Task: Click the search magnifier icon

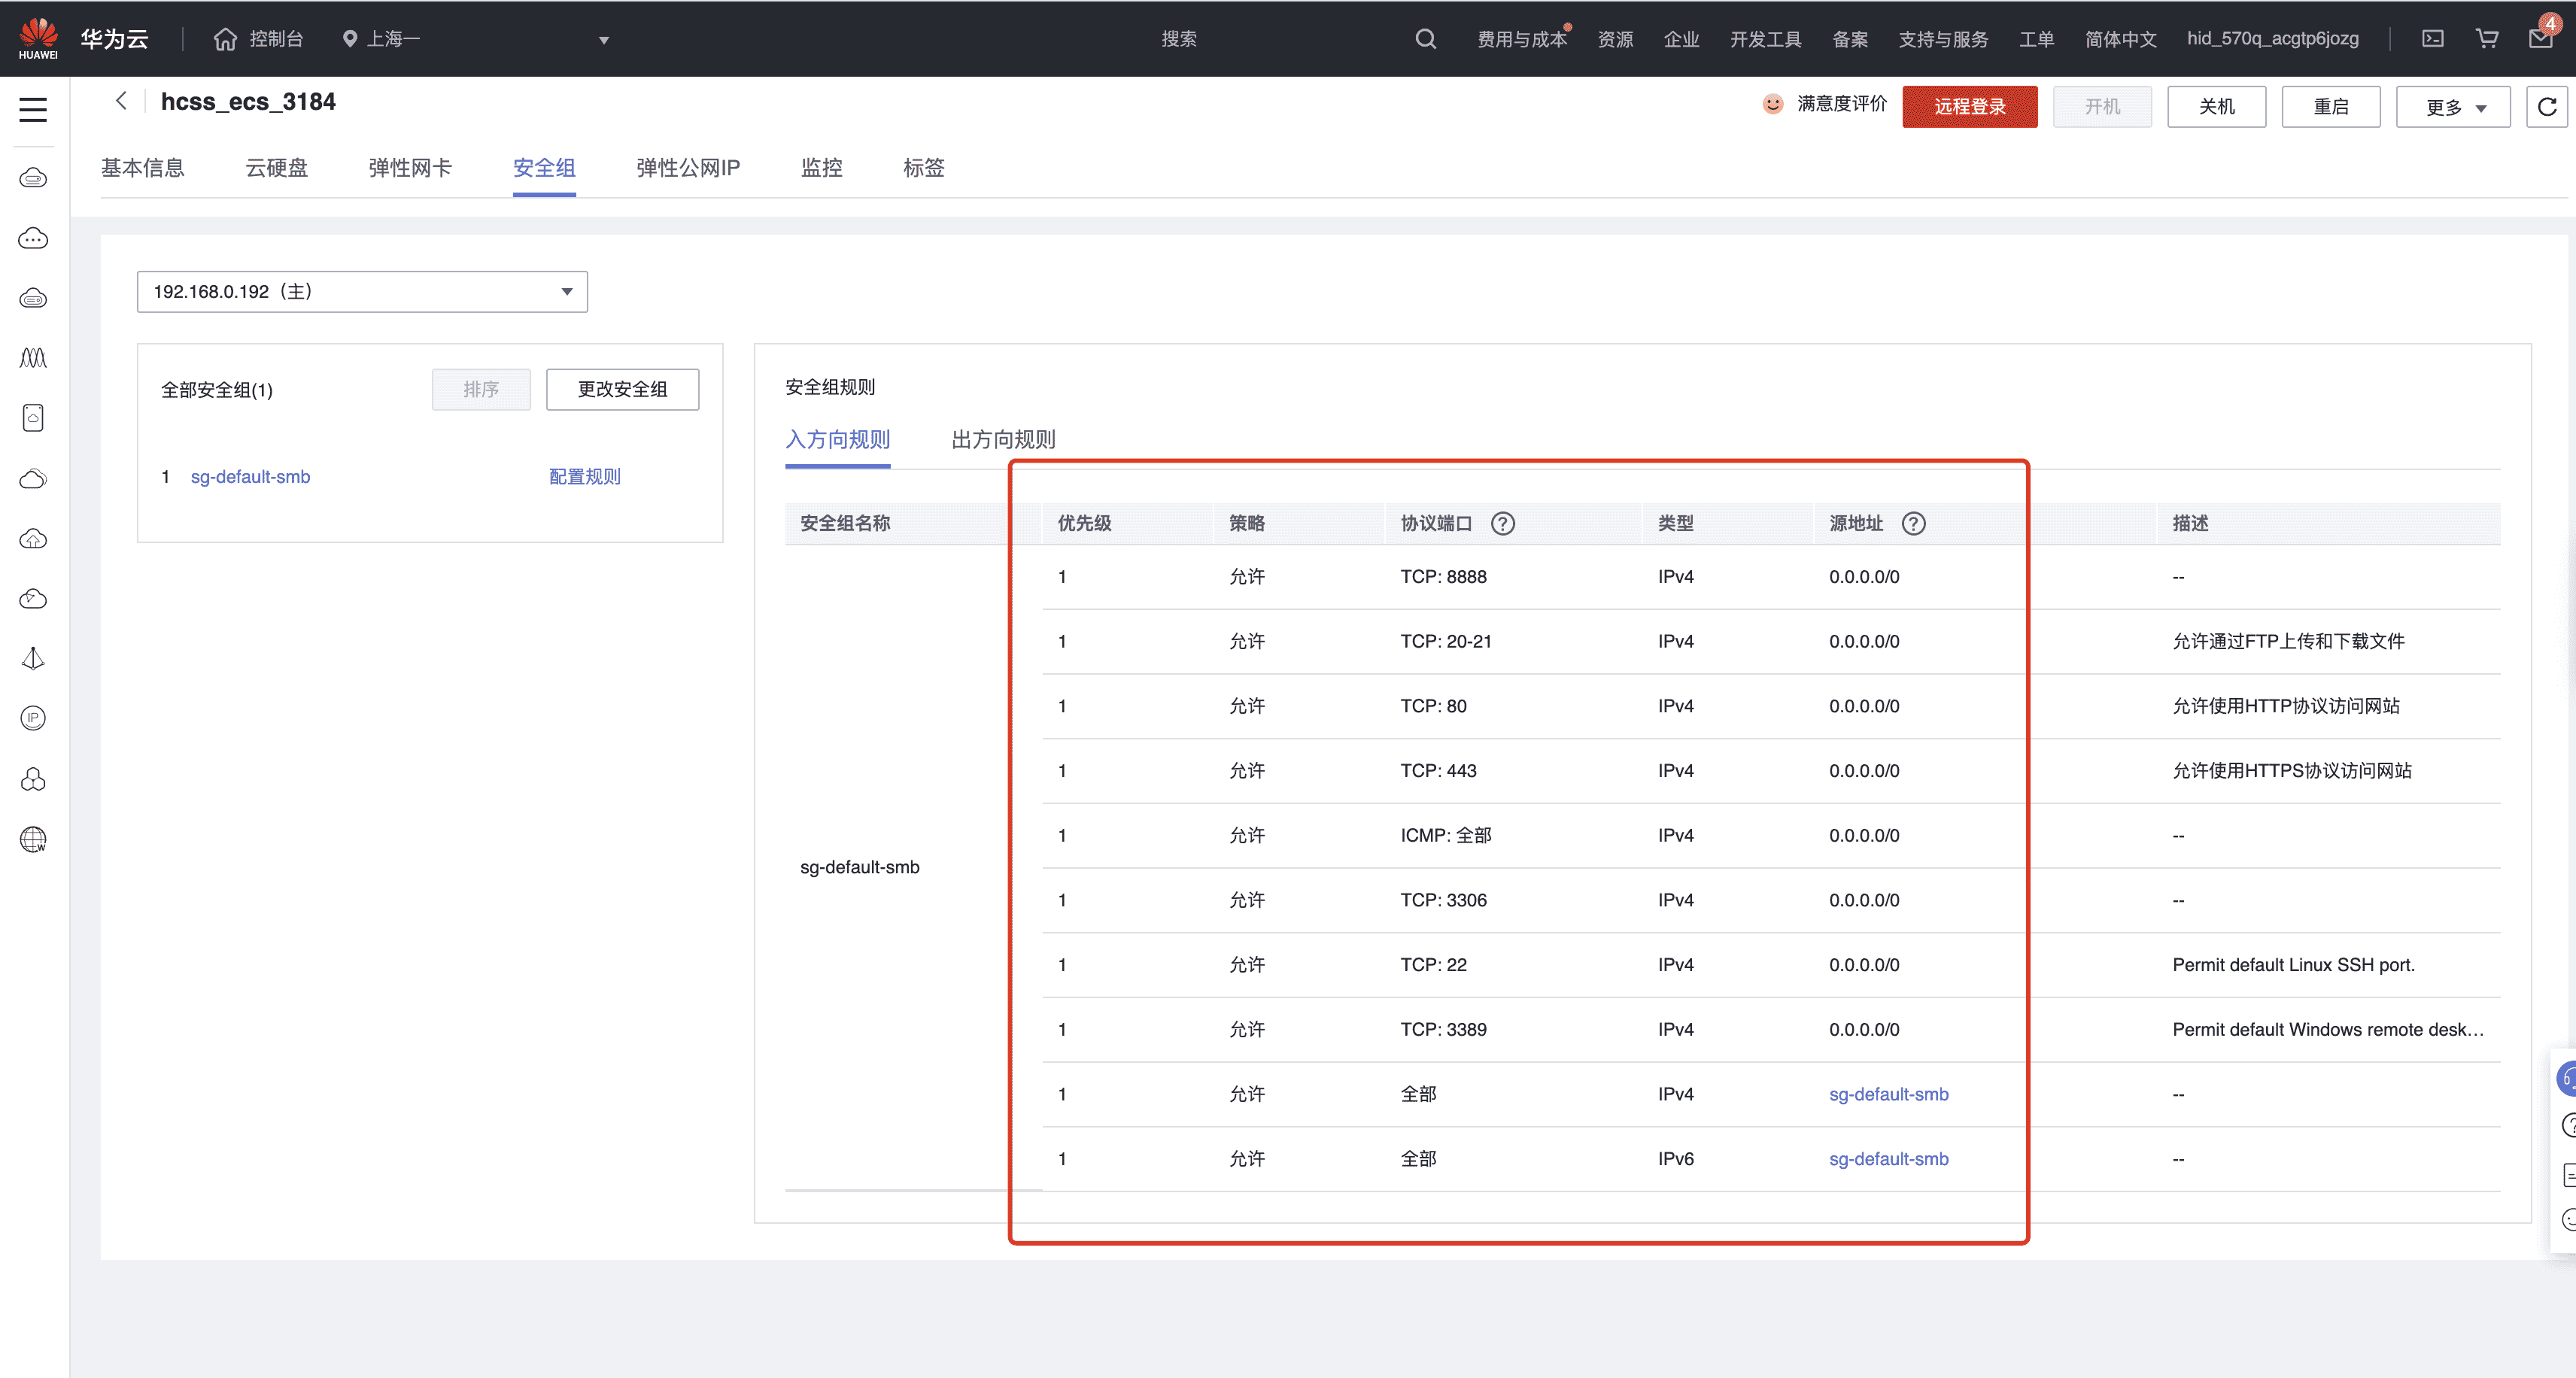Action: point(1425,39)
